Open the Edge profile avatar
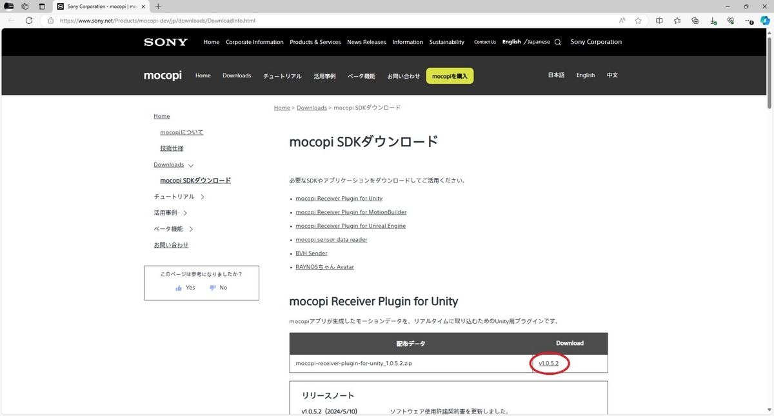 9,6
